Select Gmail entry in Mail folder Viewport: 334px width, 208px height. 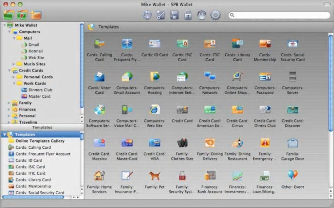[x=33, y=45]
